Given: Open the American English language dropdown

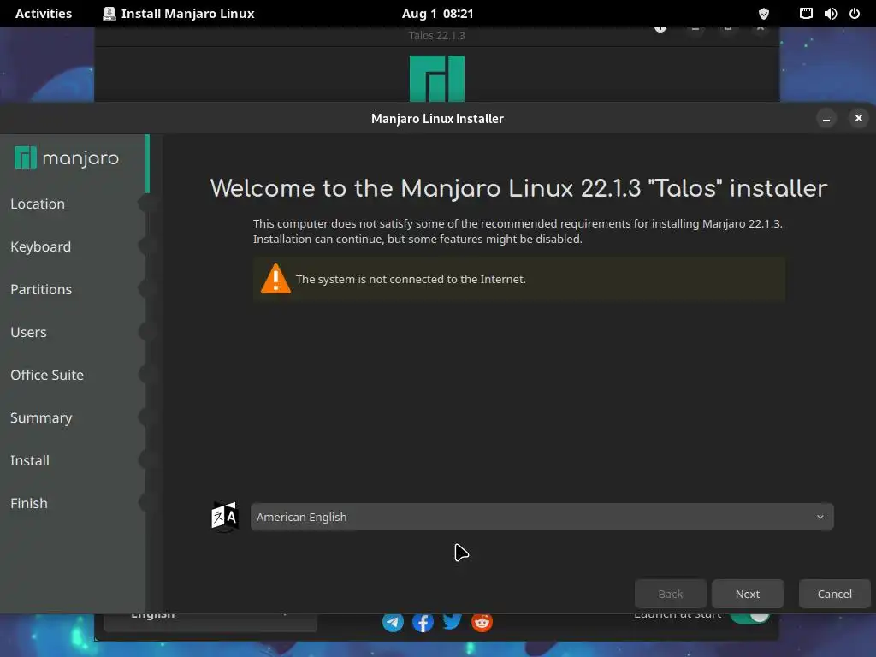Looking at the screenshot, I should click(542, 517).
